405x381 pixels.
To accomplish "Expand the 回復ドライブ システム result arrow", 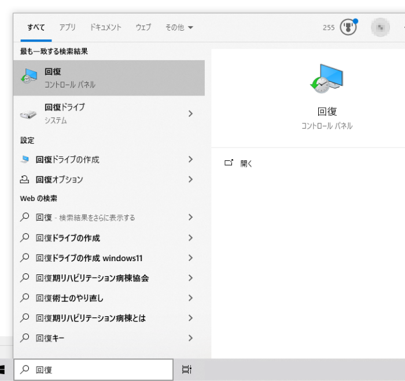I will (190, 113).
